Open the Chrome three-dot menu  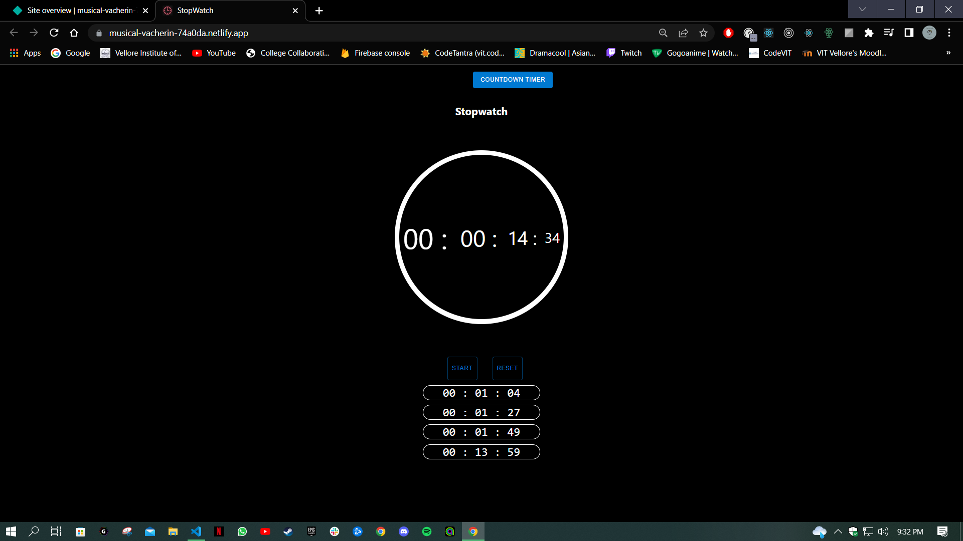[949, 33]
